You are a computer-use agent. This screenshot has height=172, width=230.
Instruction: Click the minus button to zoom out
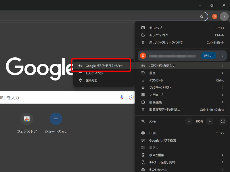click(189, 121)
